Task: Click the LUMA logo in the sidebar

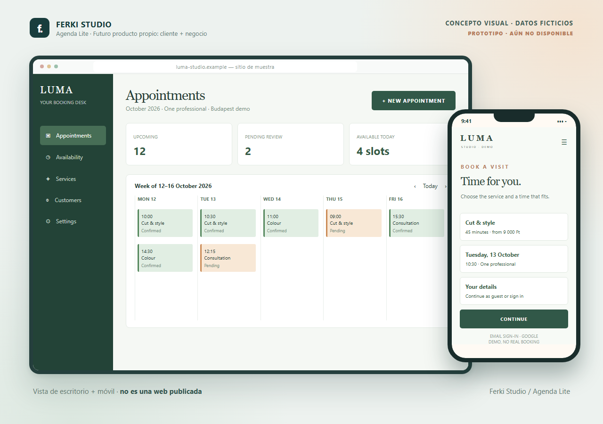Action: [57, 90]
